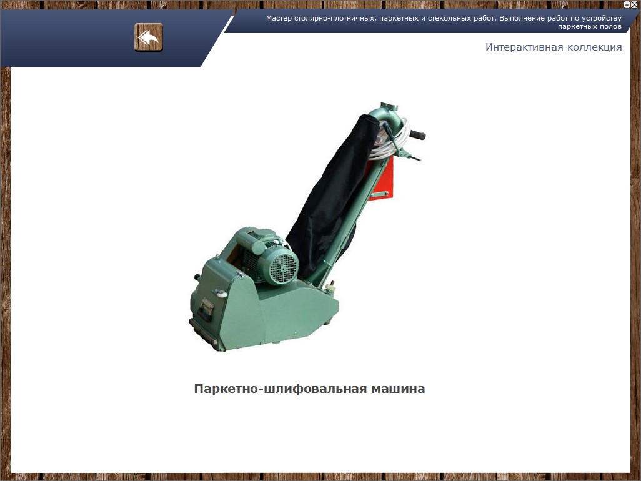Close the application with the X icon

click(x=634, y=4)
